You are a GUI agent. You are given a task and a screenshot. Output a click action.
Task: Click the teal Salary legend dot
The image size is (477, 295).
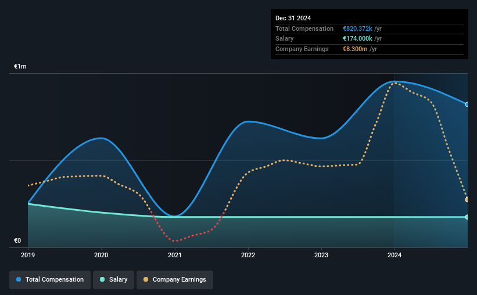tap(102, 279)
